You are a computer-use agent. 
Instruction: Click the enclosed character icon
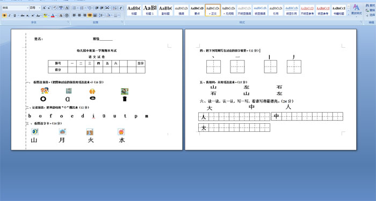tap(67, 16)
